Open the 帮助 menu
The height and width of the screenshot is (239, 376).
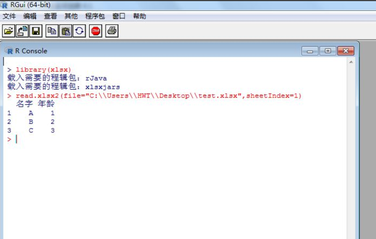point(139,16)
